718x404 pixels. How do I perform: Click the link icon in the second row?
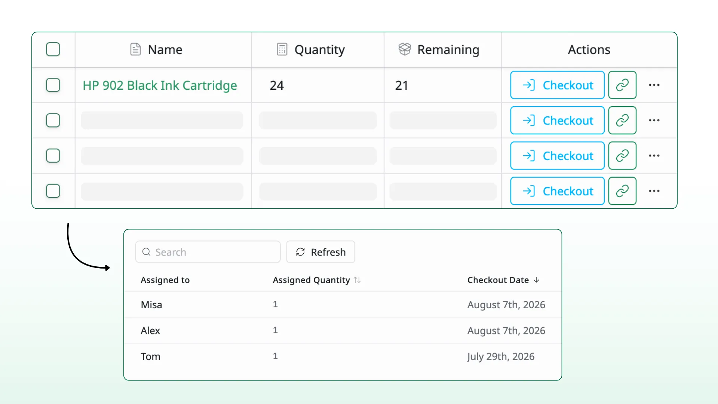tap(622, 120)
